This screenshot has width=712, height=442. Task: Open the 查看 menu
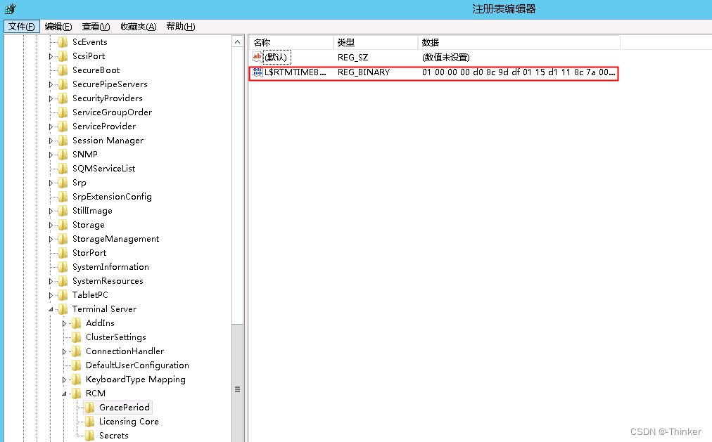(95, 26)
